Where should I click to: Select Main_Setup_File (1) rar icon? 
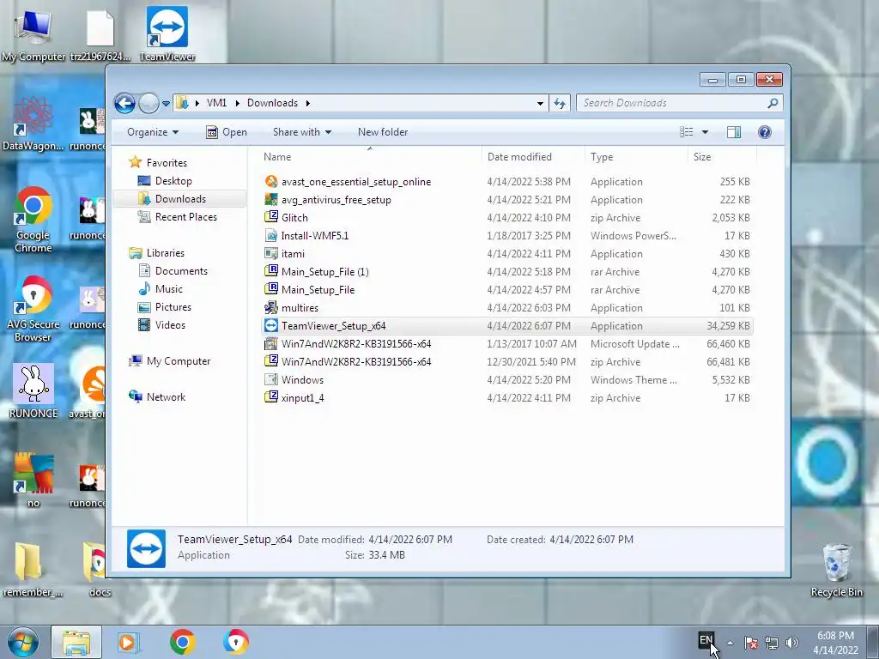click(271, 271)
